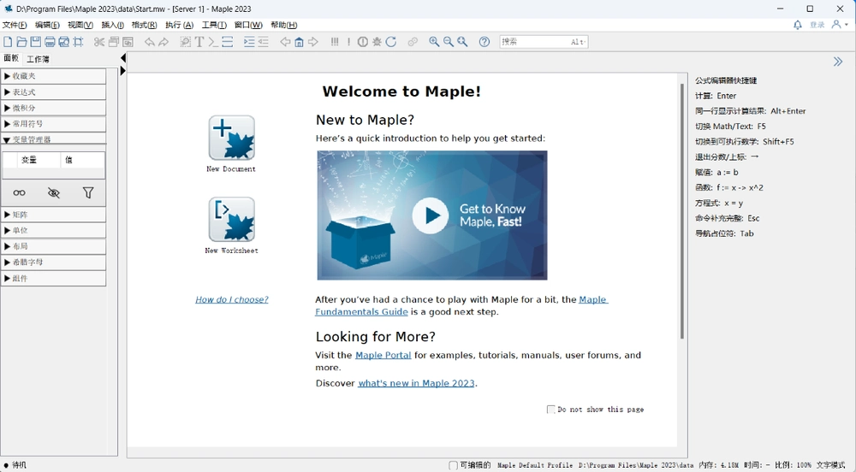
Task: Click 登录 to sign in
Action: 817,25
